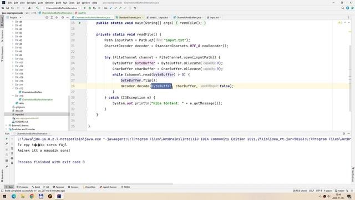
Task: Expand External Libraries node
Action: click(x=6, y=126)
